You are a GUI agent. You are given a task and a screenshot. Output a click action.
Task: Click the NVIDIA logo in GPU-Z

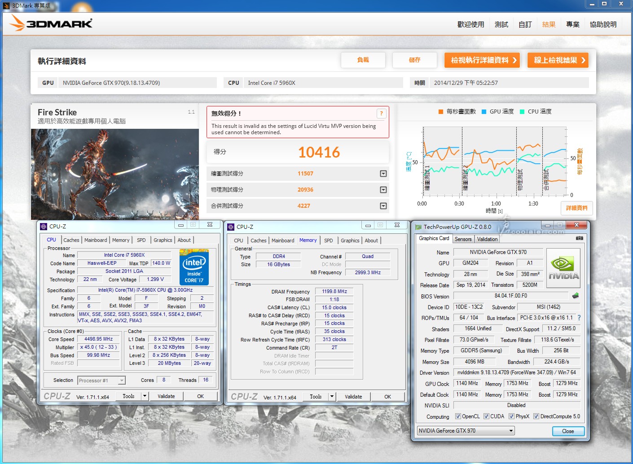point(563,268)
